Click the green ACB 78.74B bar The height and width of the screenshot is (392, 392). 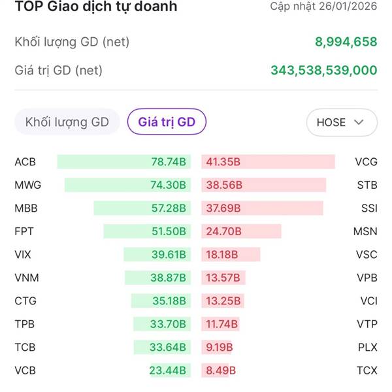point(123,162)
